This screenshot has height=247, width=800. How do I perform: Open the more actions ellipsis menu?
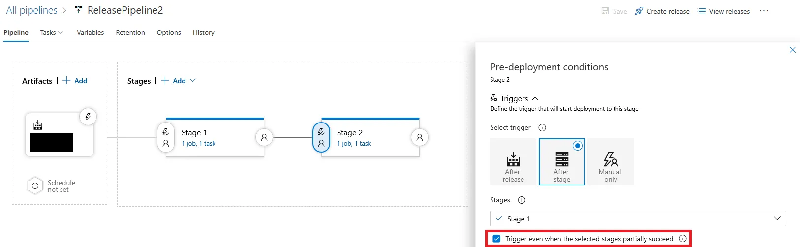pos(764,11)
